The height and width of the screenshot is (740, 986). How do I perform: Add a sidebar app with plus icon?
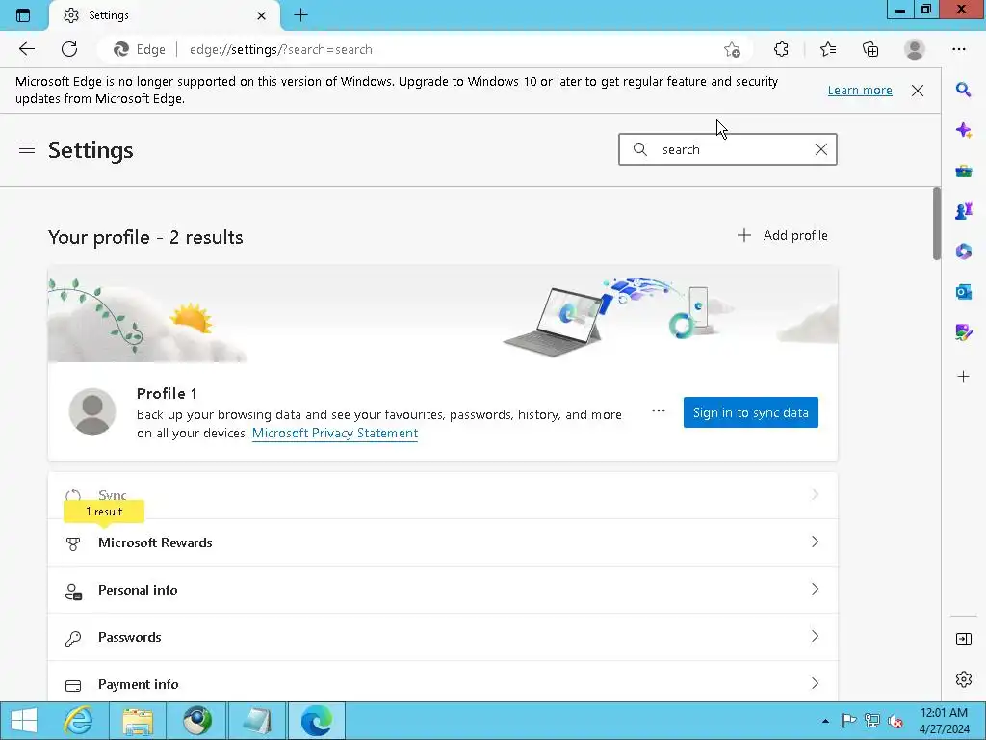963,377
